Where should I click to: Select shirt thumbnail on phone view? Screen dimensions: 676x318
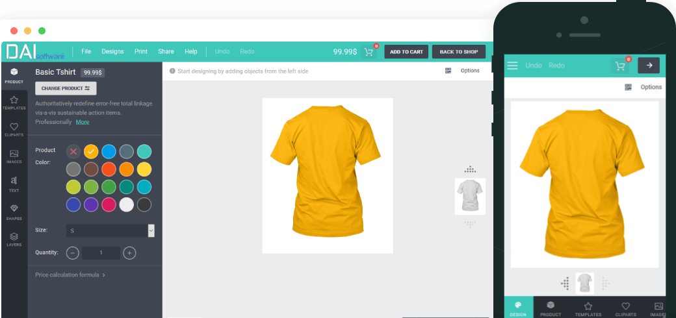pos(584,283)
